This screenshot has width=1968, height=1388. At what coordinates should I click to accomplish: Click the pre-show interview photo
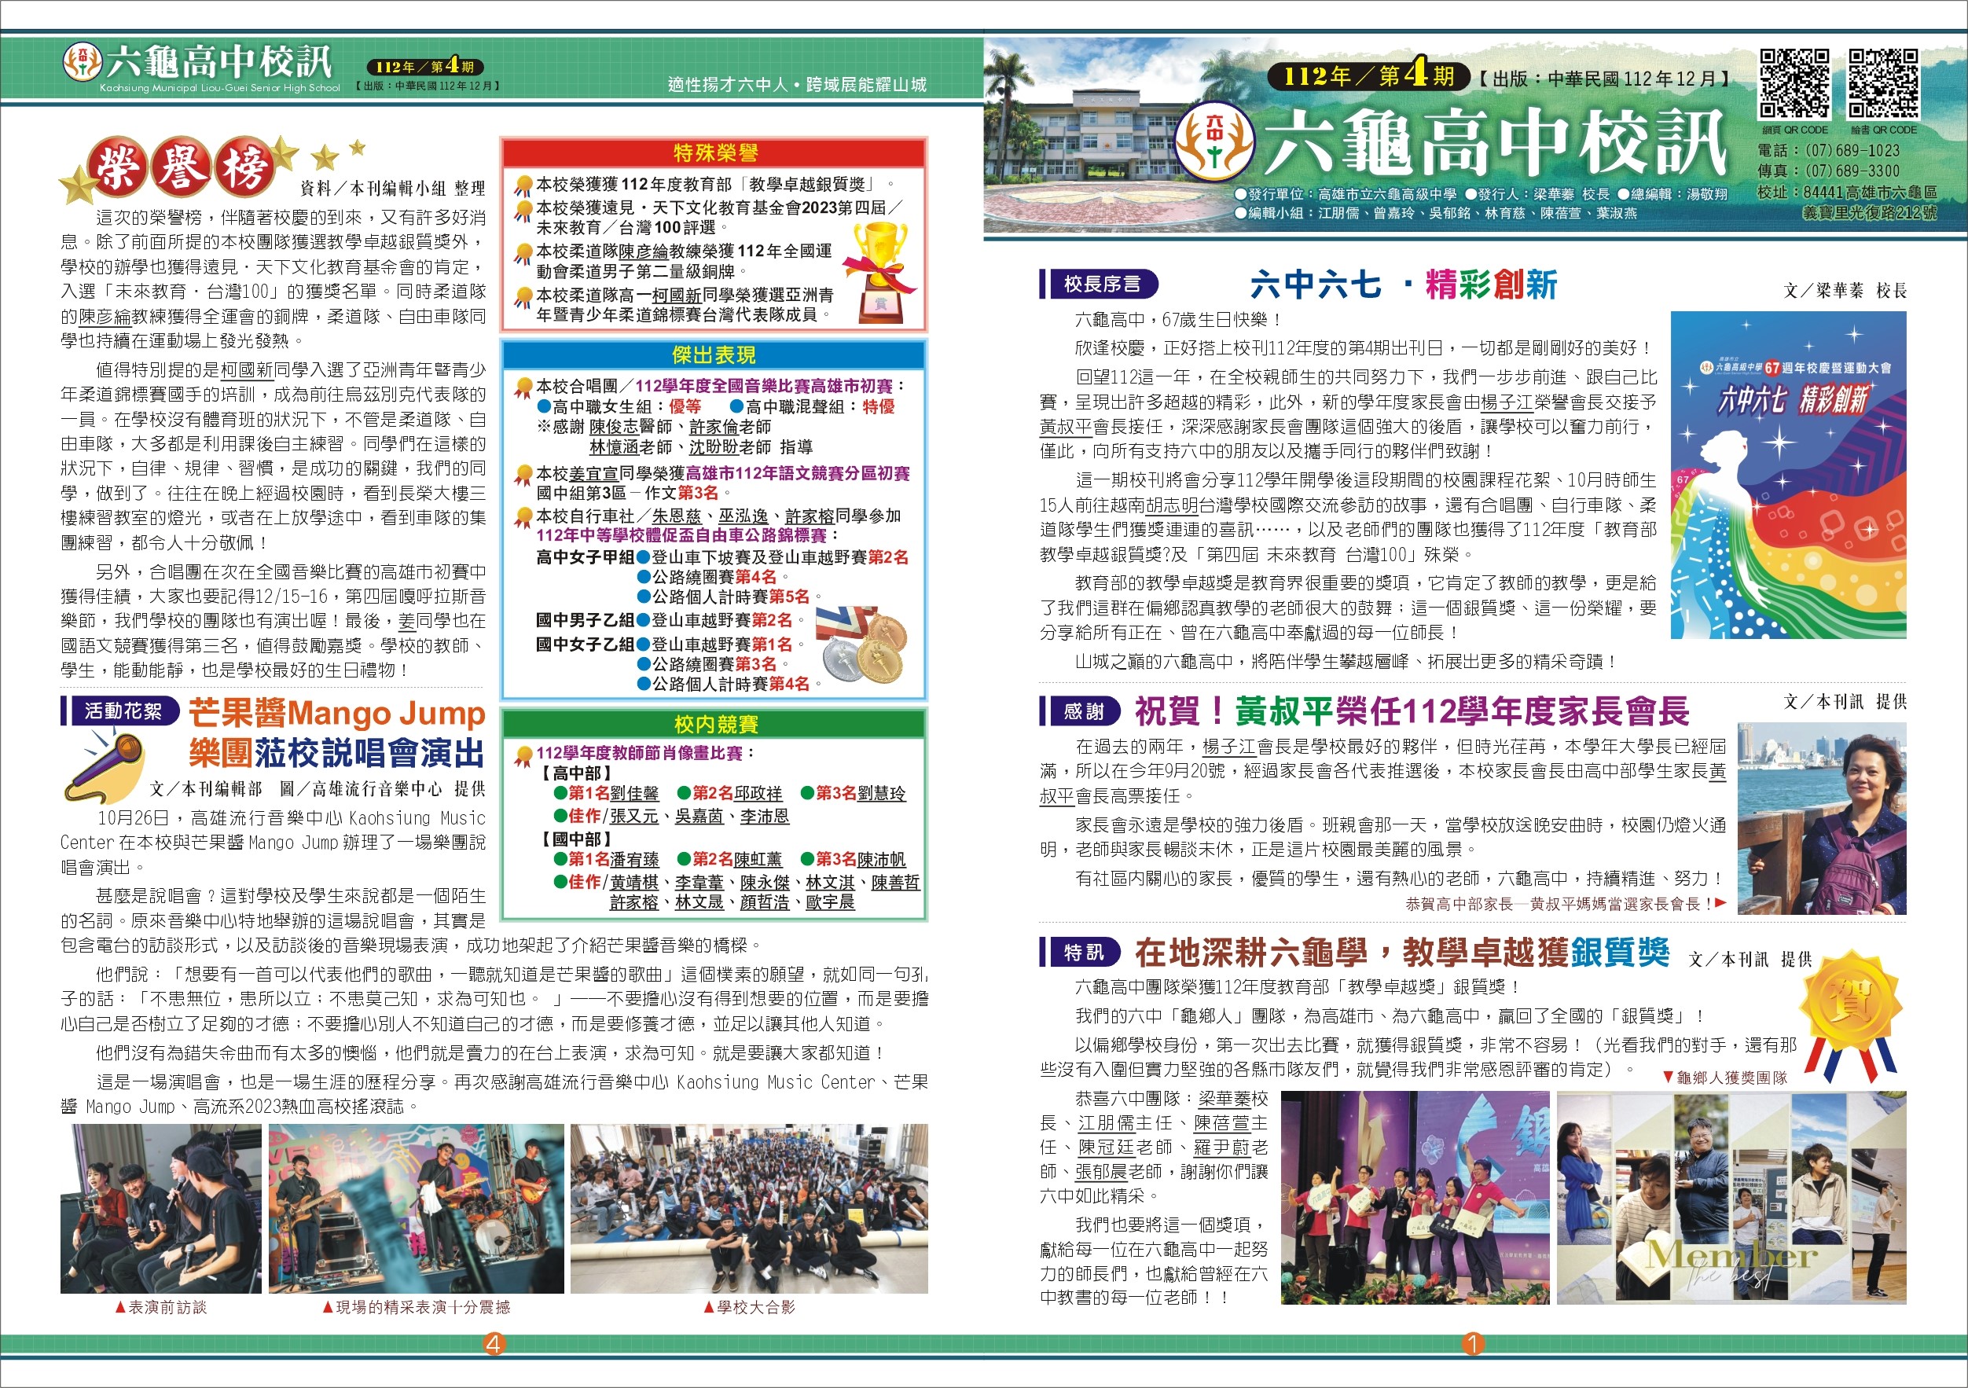(161, 1209)
